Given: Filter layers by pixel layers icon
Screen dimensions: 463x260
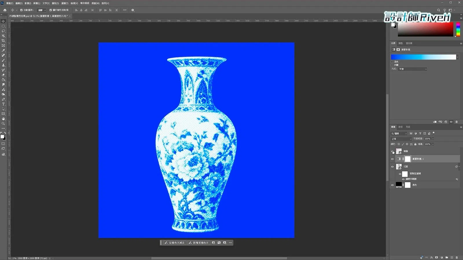Looking at the screenshot, I should point(411,133).
